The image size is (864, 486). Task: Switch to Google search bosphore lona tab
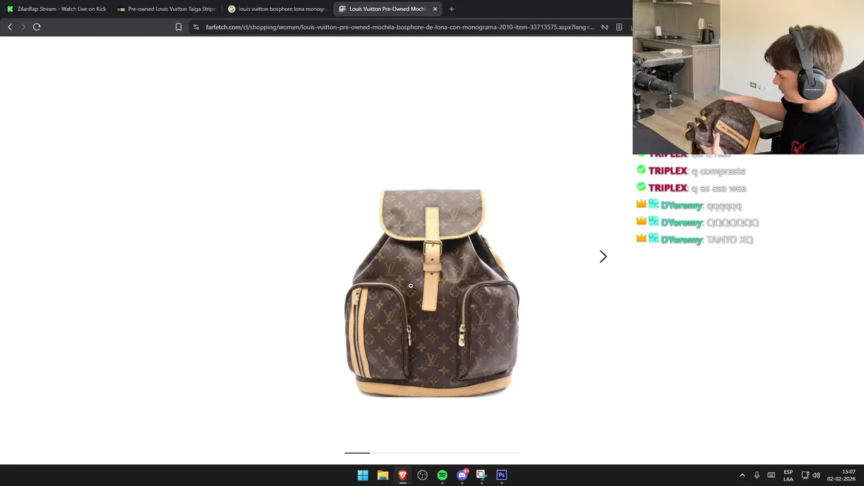[x=277, y=9]
